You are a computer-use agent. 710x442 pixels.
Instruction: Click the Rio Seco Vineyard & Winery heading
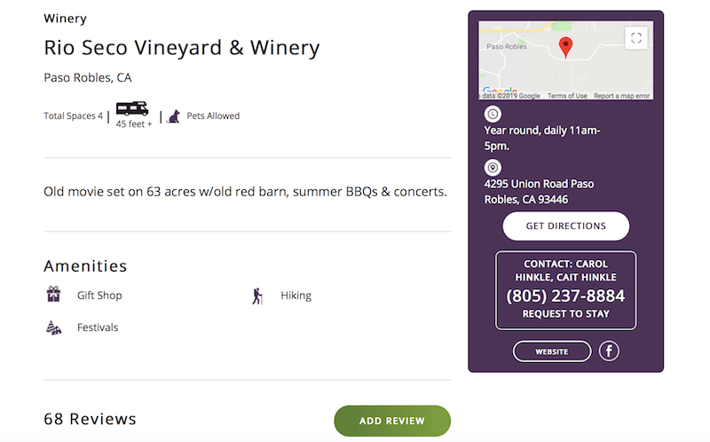(x=182, y=48)
